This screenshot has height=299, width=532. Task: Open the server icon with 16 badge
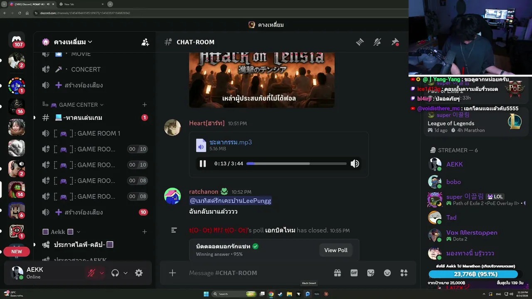[17, 106]
